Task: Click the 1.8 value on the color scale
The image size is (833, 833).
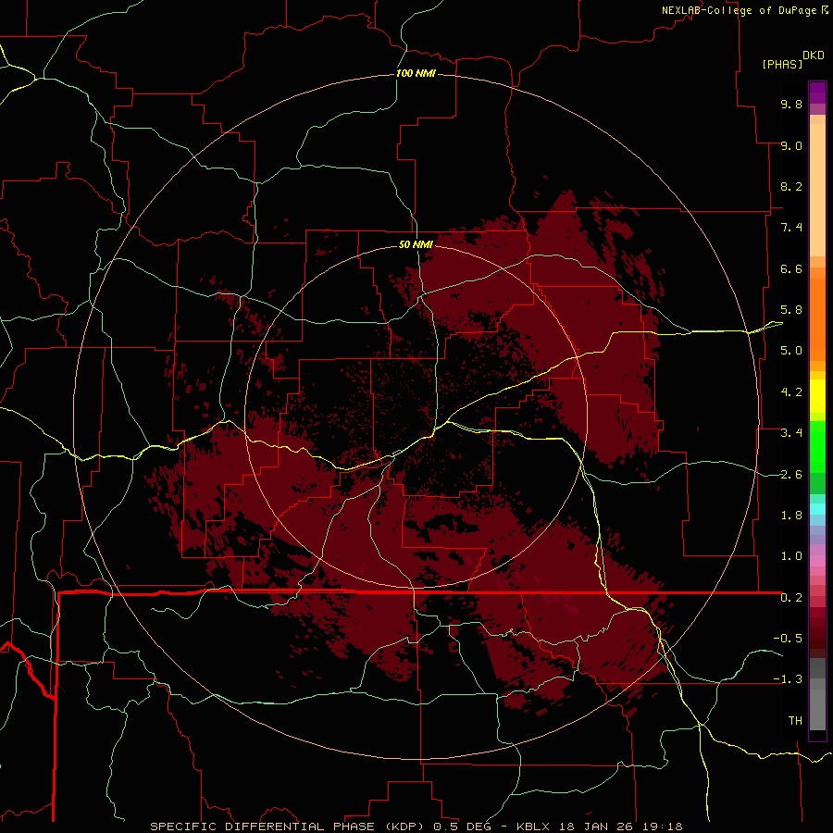Action: 791,516
